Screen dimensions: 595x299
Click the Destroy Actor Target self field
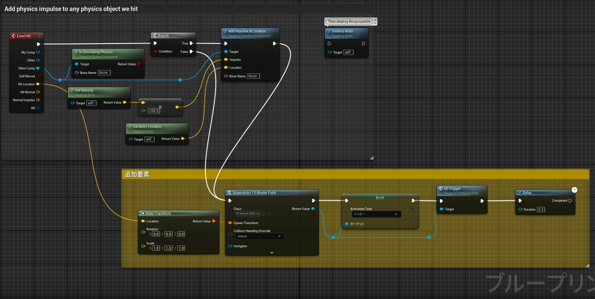pyautogui.click(x=348, y=52)
